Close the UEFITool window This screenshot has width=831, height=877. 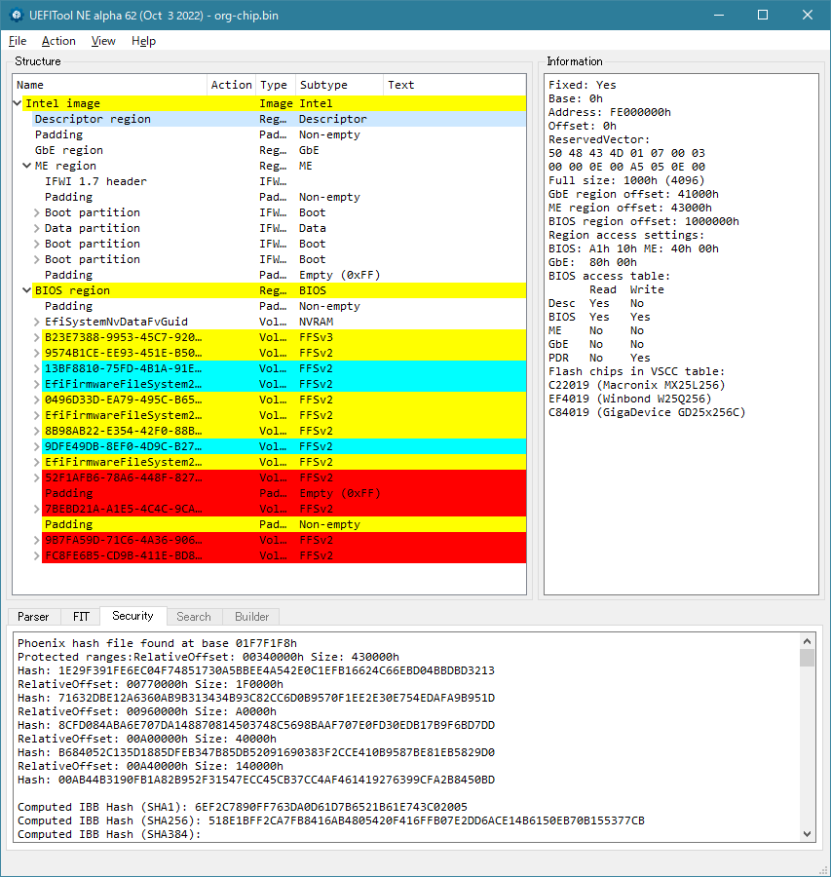808,15
